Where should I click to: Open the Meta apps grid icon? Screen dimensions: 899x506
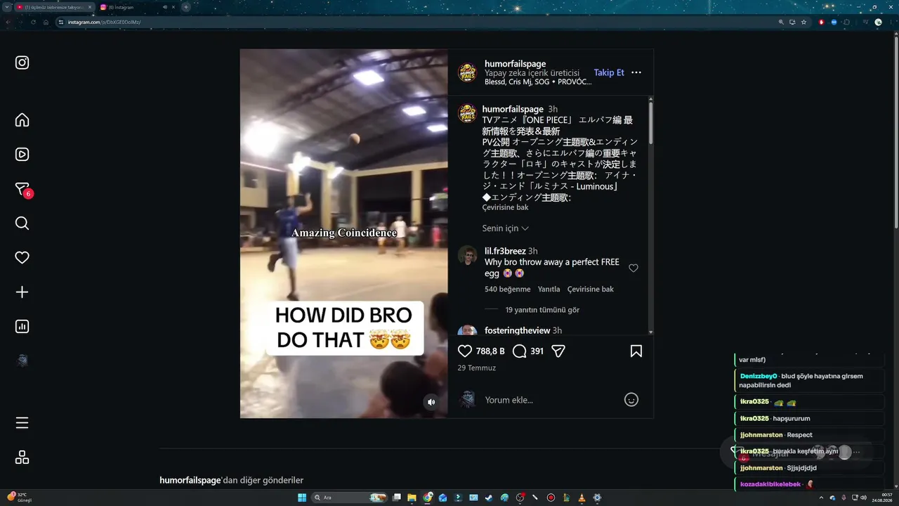click(x=22, y=458)
